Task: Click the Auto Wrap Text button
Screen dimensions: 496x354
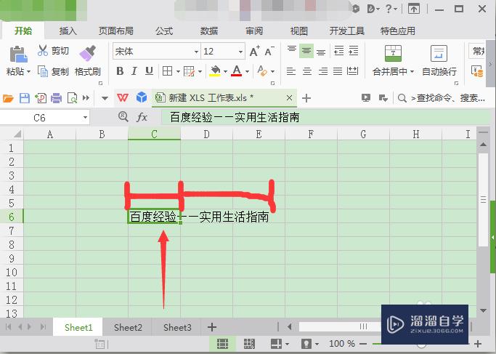Action: [439, 61]
